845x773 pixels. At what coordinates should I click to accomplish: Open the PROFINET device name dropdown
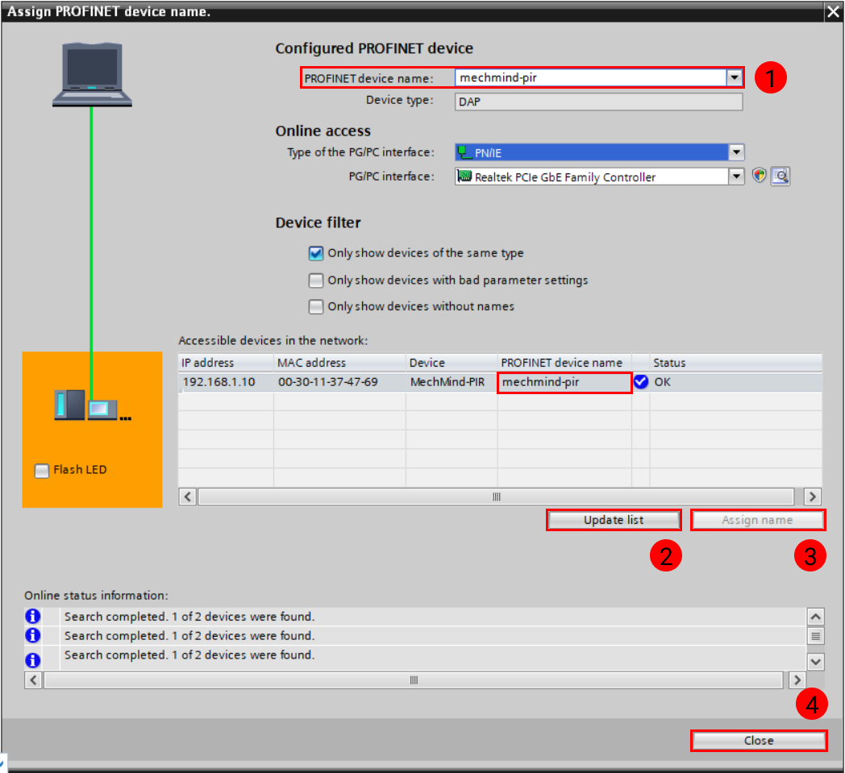coord(734,77)
